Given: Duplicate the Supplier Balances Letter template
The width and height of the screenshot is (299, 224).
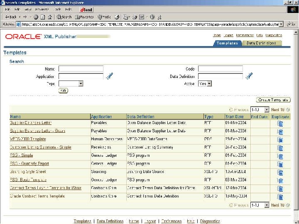Looking at the screenshot, I should tap(280, 124).
